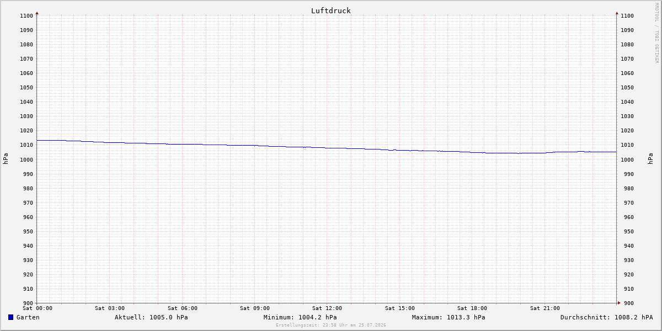The height and width of the screenshot is (331, 662).
Task: Click the Erstellungszeit timestamp footer text
Action: tap(331, 325)
